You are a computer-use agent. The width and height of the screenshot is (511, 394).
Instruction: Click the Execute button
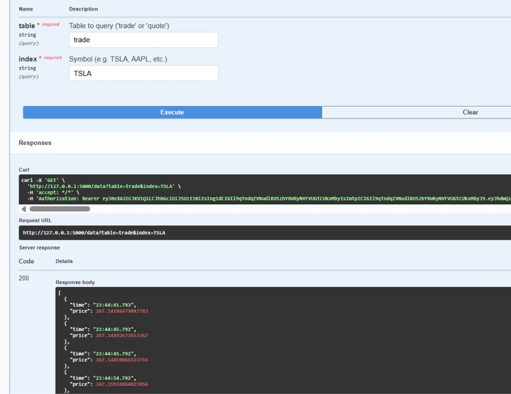[172, 112]
